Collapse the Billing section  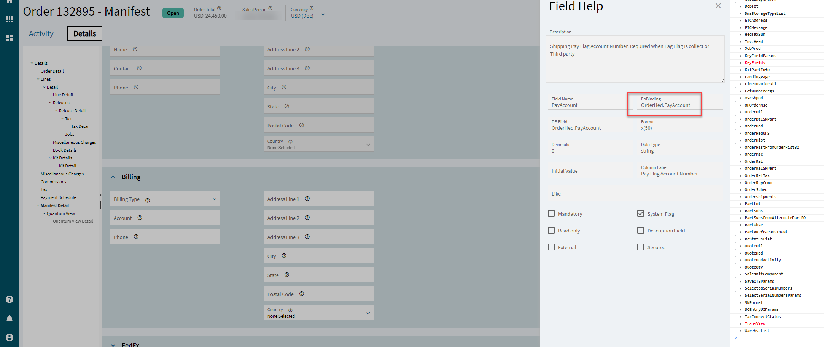(113, 177)
